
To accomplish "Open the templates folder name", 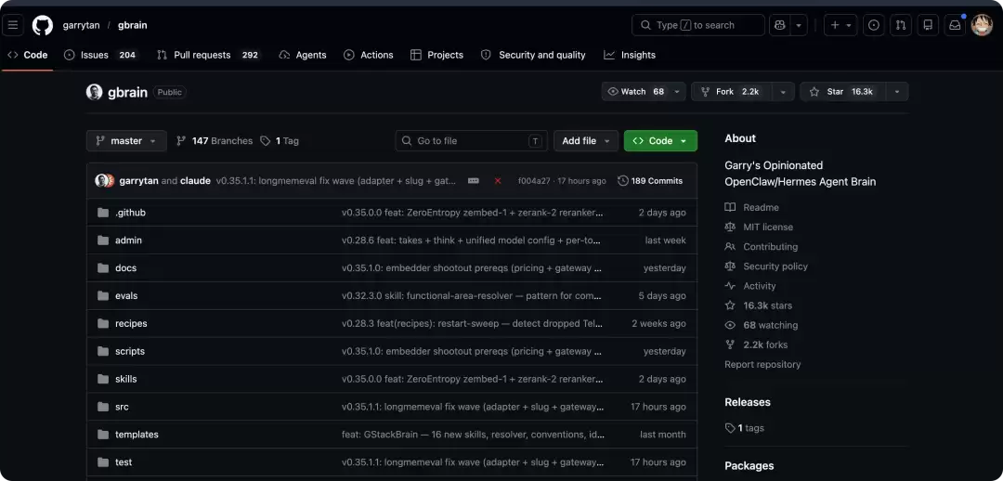I will pyautogui.click(x=137, y=435).
